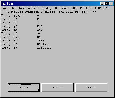
Task: Click the Using 'w' row
Action: (21, 33)
